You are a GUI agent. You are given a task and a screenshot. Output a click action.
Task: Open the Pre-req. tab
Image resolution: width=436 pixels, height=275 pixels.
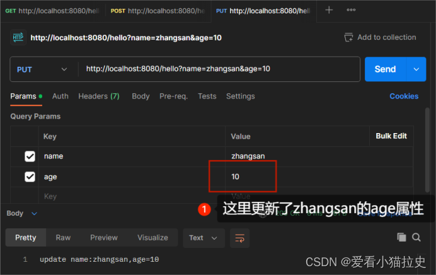(173, 97)
